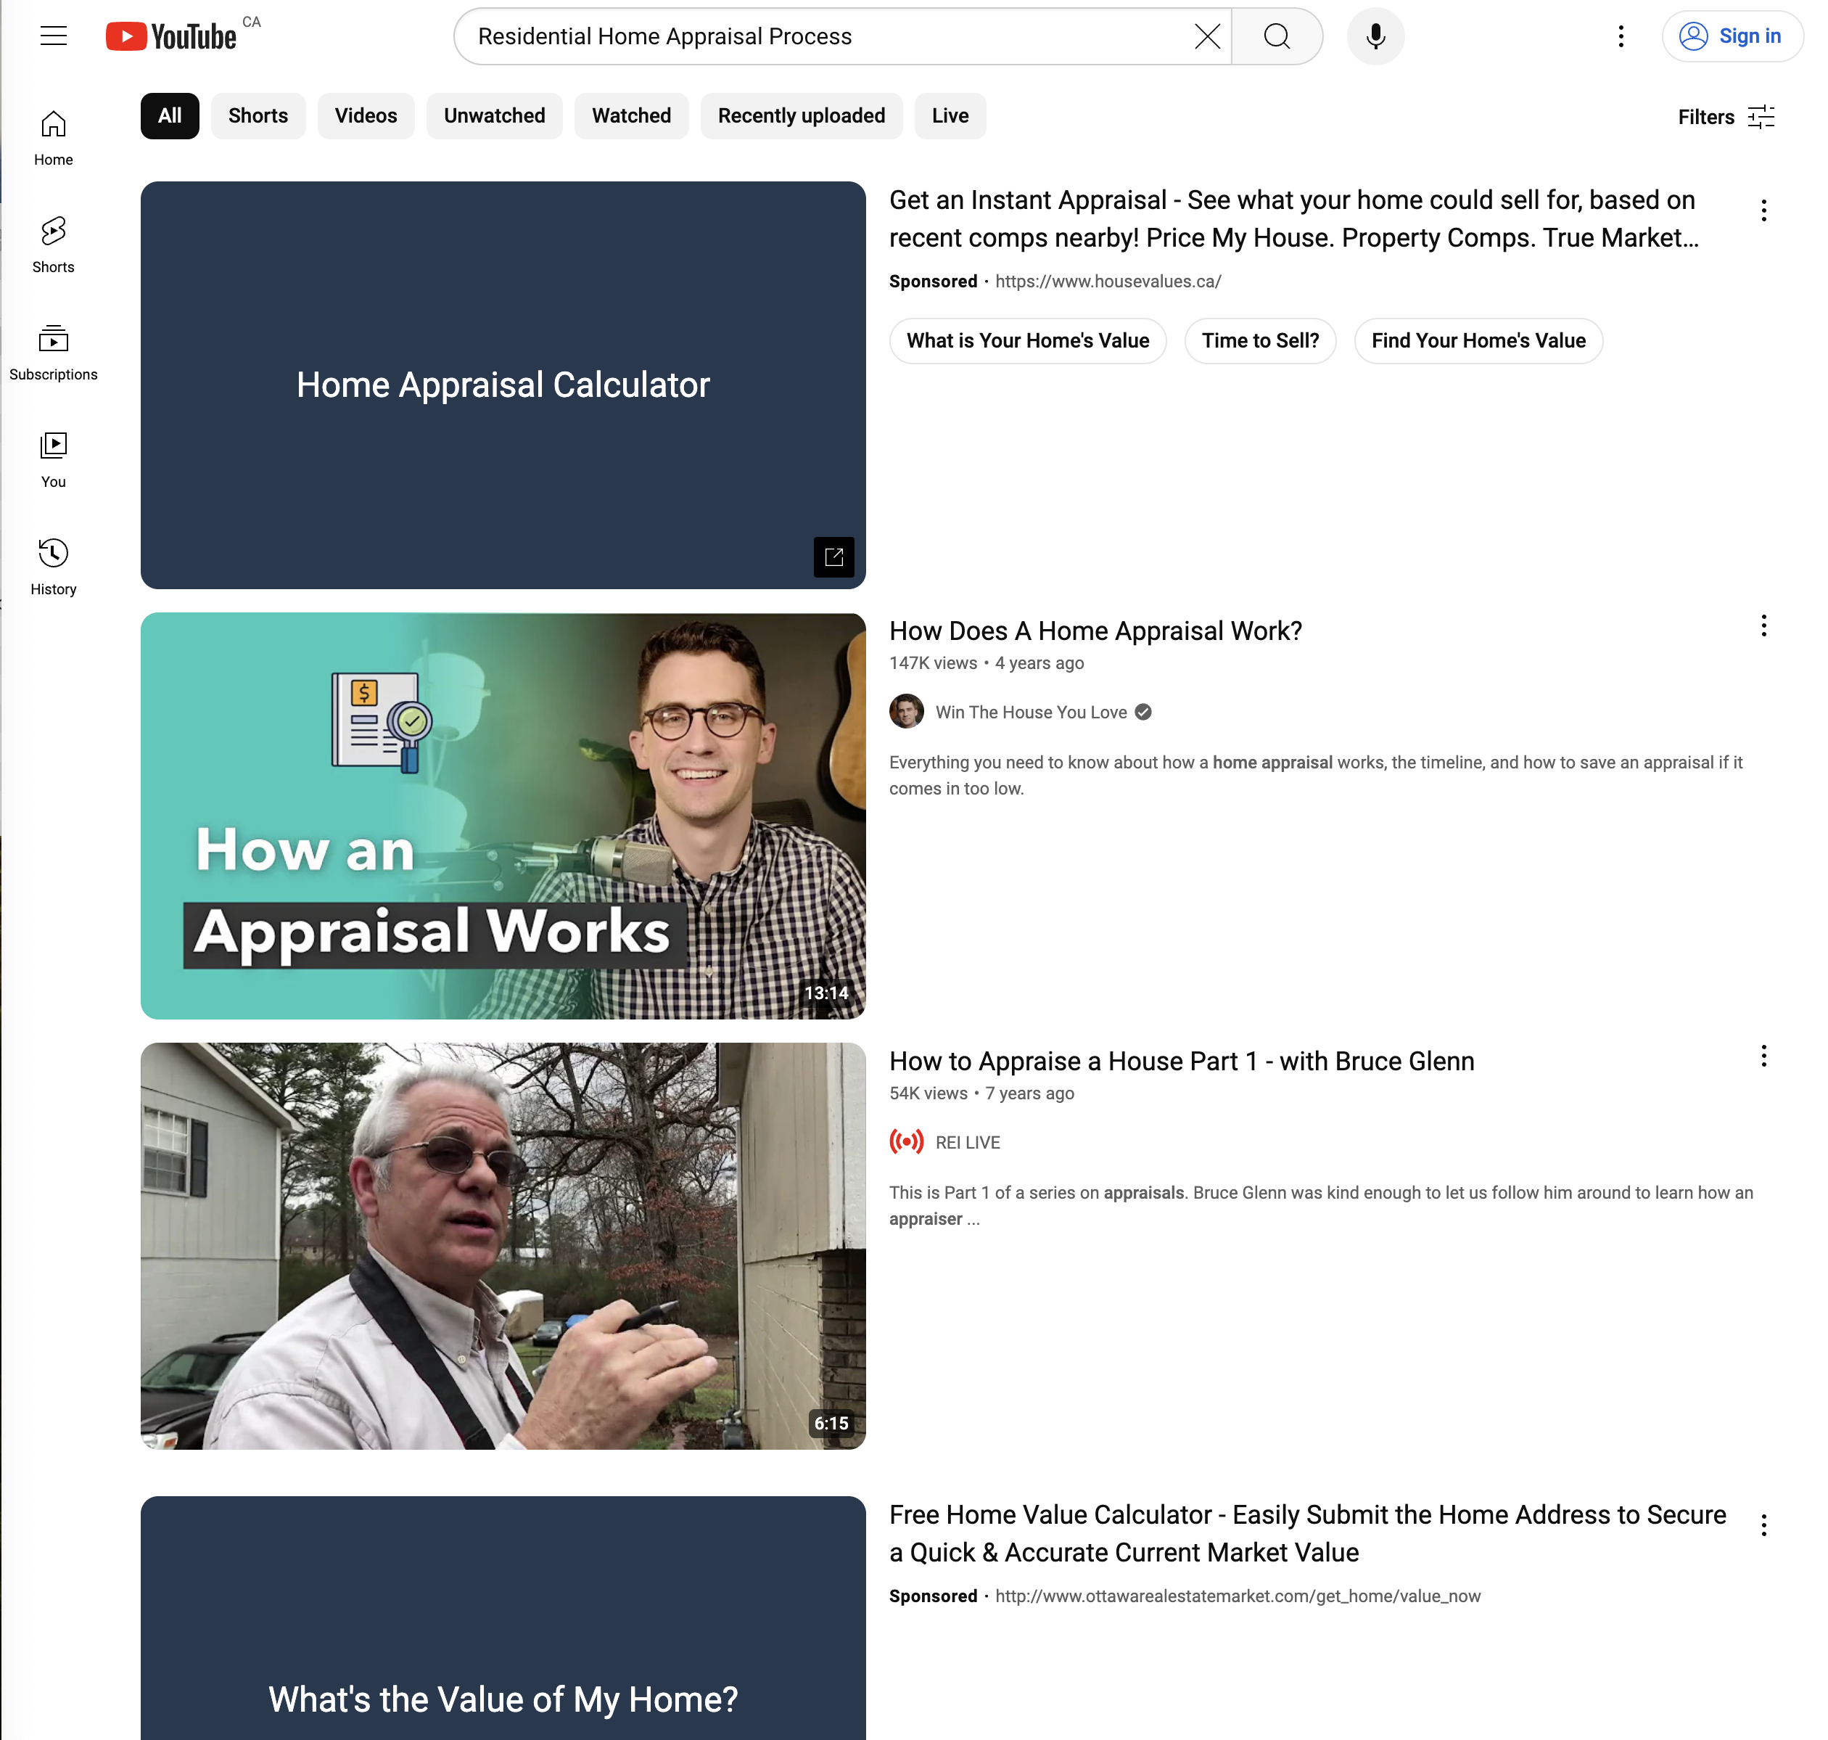Open History in the sidebar
Image resolution: width=1828 pixels, height=1740 pixels.
tap(53, 567)
